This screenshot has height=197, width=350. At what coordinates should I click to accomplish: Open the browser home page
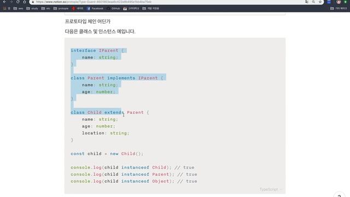25,2
